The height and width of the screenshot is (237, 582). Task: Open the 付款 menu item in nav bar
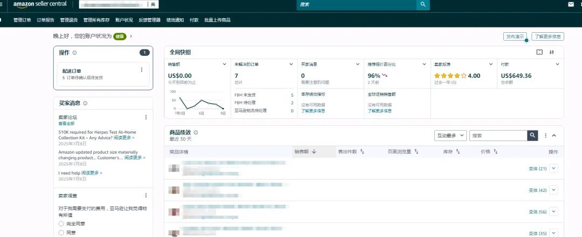(194, 20)
